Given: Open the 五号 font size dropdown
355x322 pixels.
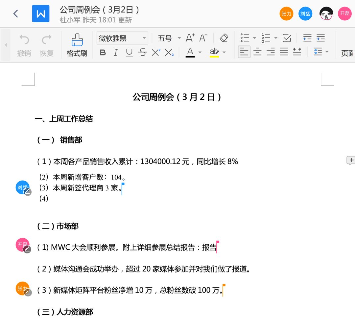Looking at the screenshot, I should point(169,38).
